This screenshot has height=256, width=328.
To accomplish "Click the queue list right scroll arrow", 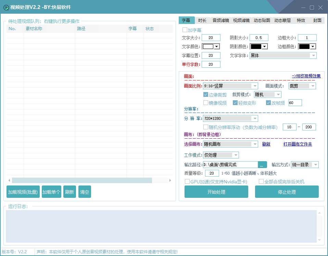I will coord(170,180).
